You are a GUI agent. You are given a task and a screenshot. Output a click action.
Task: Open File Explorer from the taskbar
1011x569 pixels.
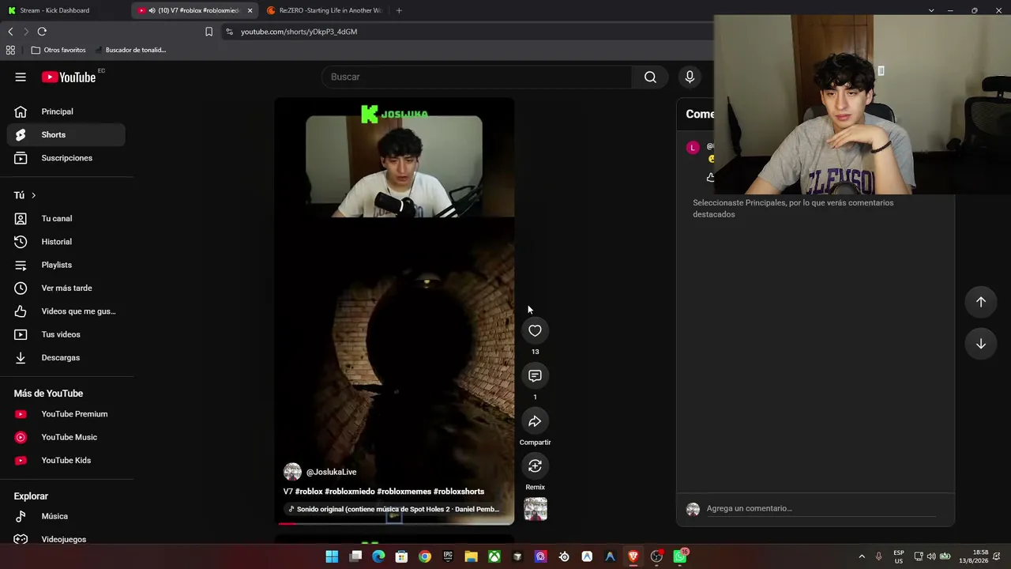[x=471, y=556]
